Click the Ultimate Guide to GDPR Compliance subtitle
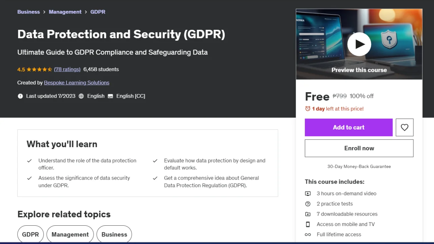 (x=112, y=52)
